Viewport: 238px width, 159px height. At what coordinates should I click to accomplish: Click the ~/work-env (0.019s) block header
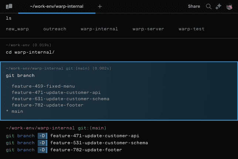tap(28, 45)
